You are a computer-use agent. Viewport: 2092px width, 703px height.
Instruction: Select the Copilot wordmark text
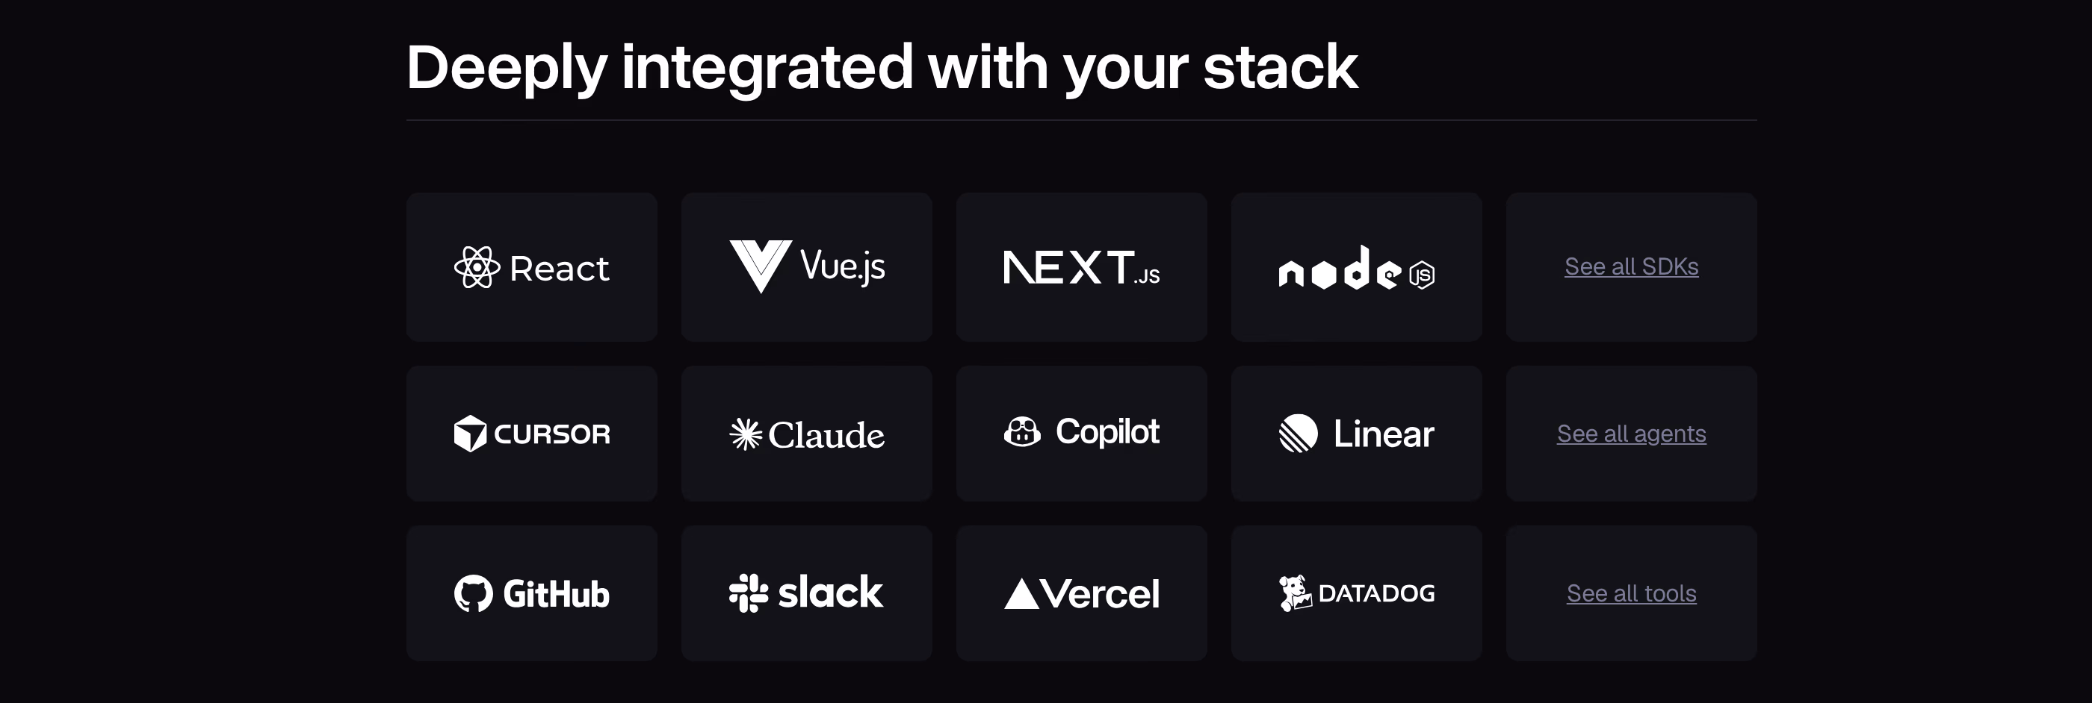click(x=1107, y=433)
